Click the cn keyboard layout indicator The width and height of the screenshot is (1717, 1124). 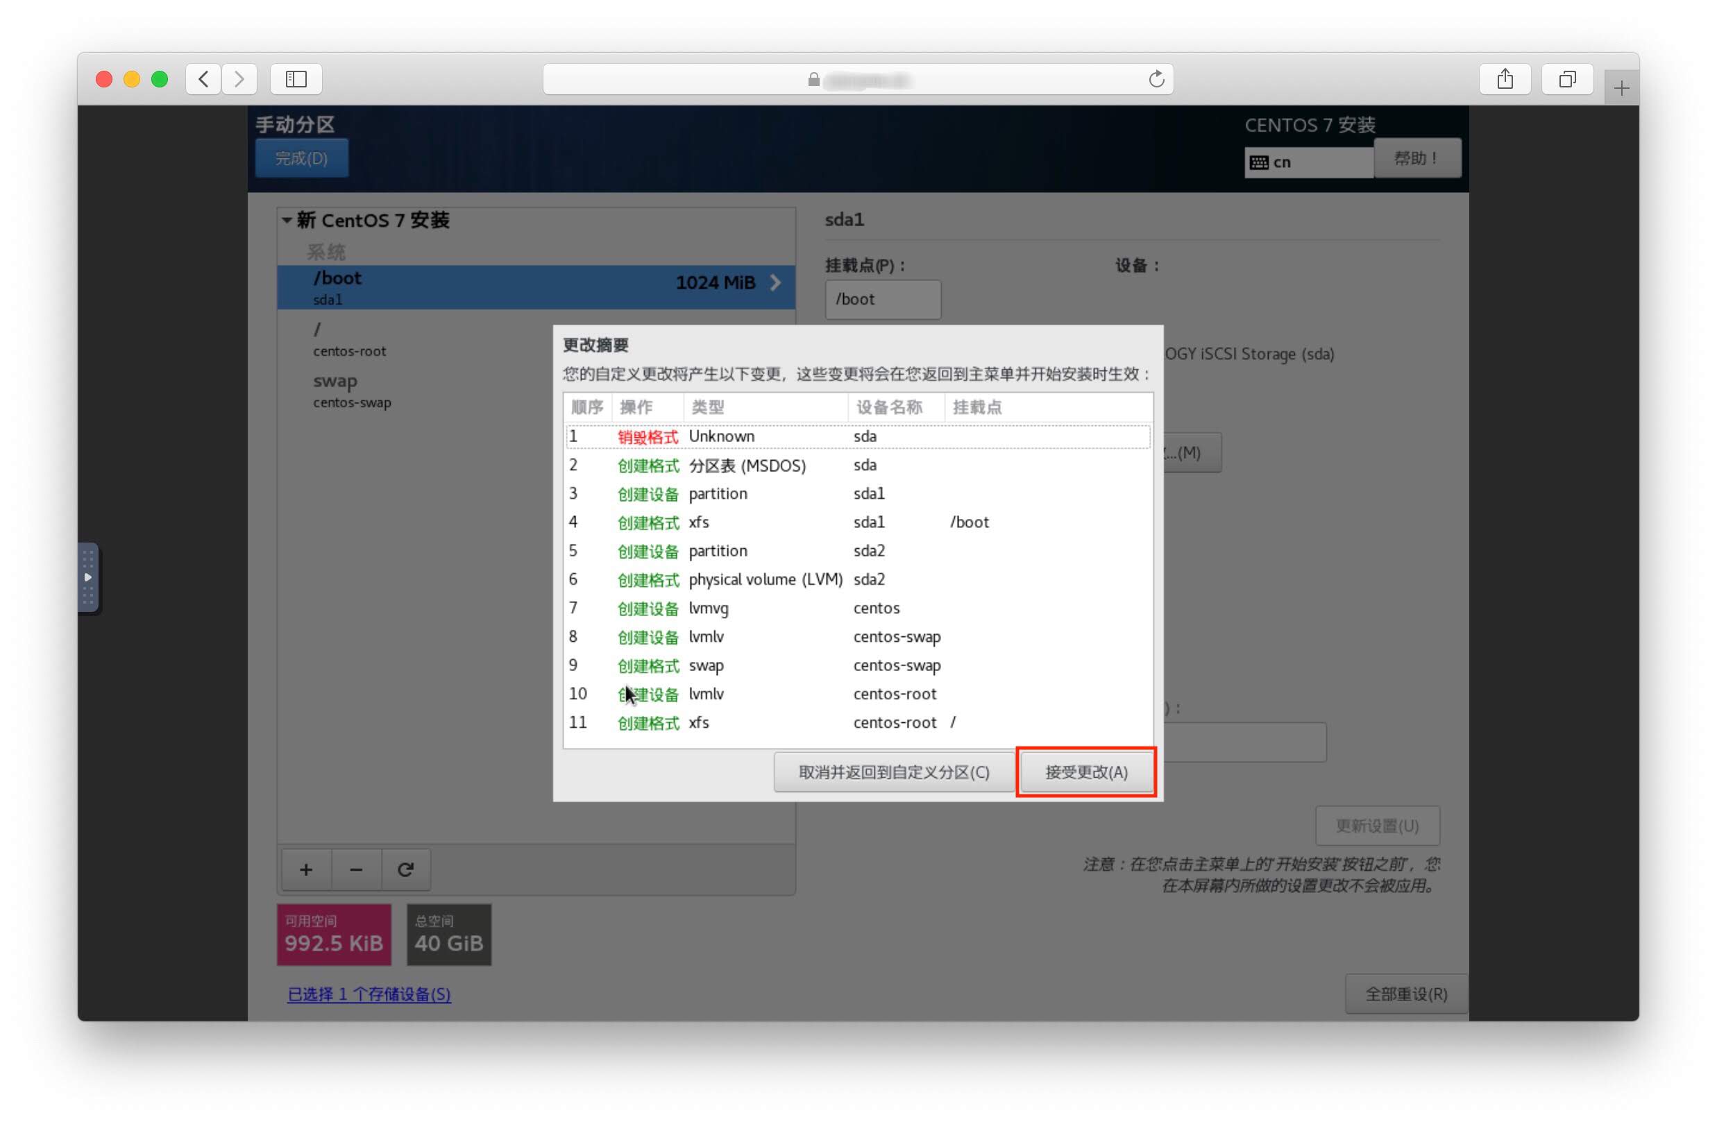click(1308, 162)
